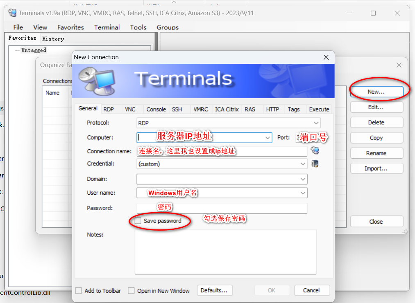Minimize the Terminals main window
Image resolution: width=415 pixels, height=303 pixels.
pos(349,13)
